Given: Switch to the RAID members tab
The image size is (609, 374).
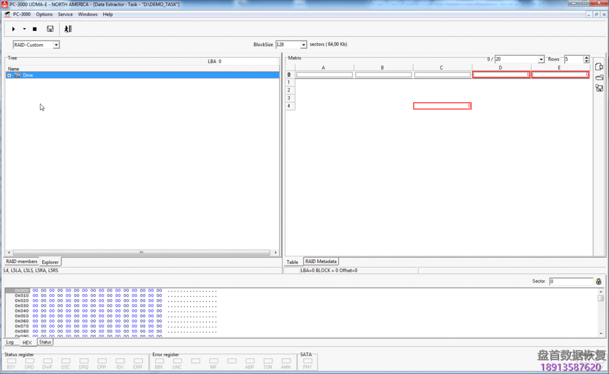Looking at the screenshot, I should pos(21,261).
